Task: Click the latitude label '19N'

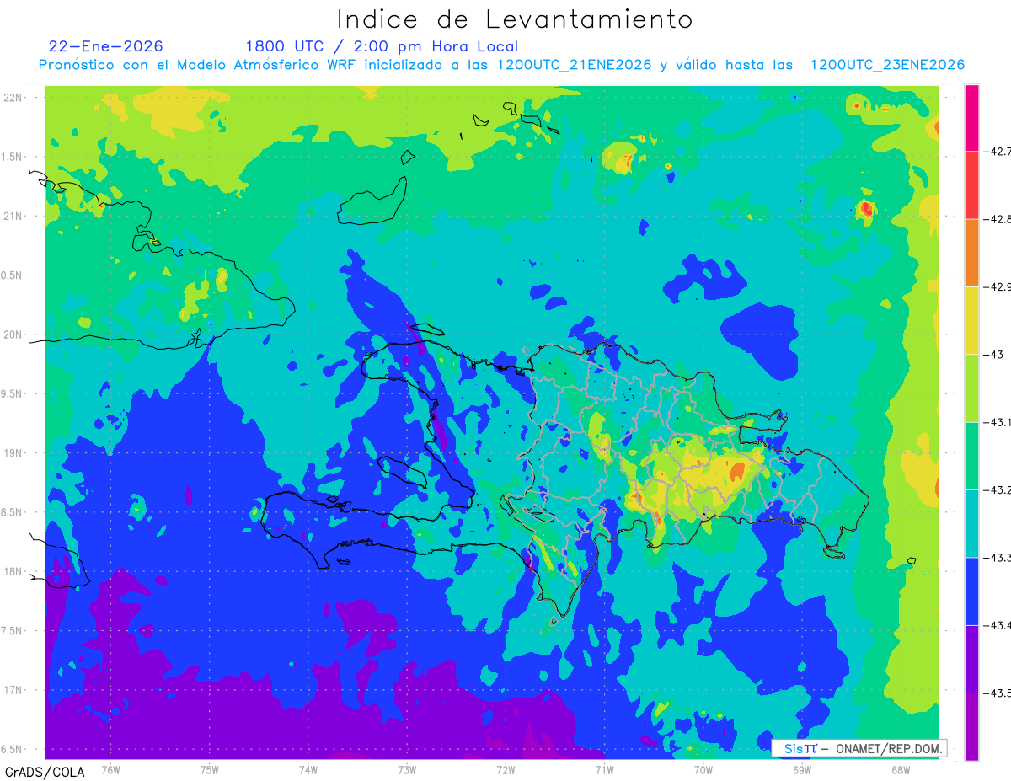Action: pos(13,453)
